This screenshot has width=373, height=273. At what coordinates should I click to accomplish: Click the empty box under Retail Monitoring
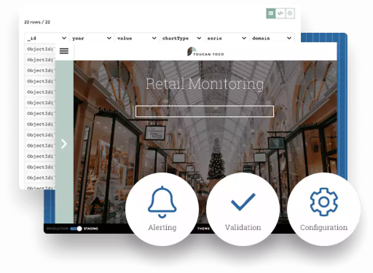(x=205, y=111)
